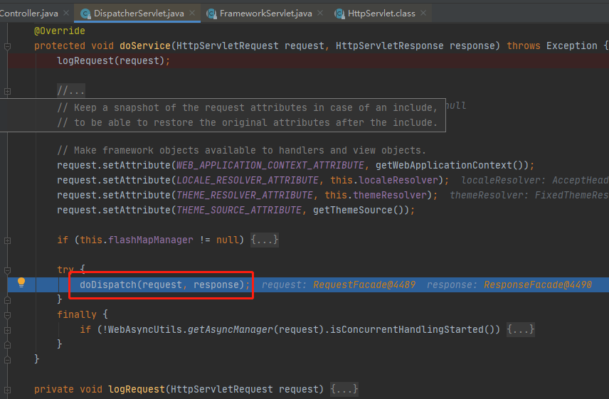
Task: Click THEME_RESOLVER_ATTRIBUTE constant
Action: tap(245, 195)
